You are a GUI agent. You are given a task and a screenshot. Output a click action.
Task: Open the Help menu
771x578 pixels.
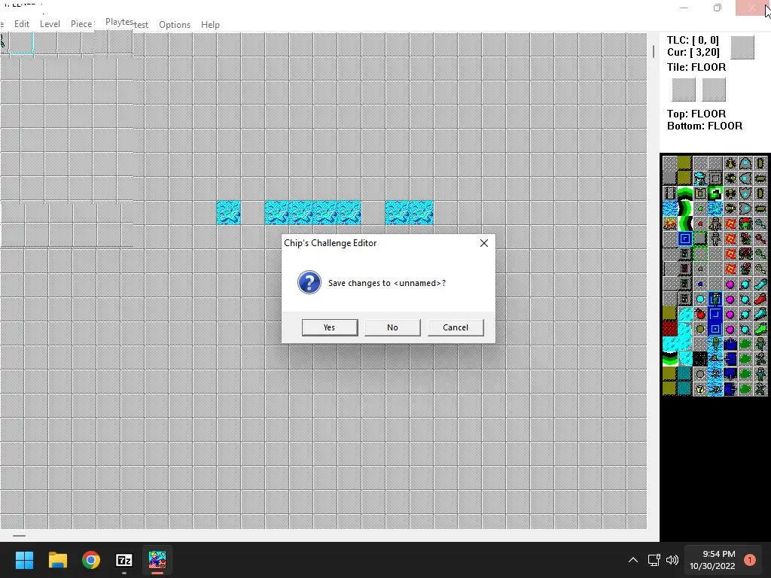click(210, 25)
